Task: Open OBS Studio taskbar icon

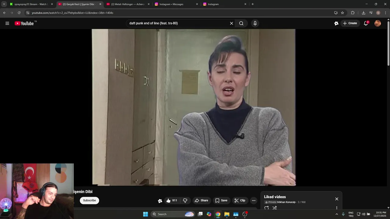Action: point(245,214)
